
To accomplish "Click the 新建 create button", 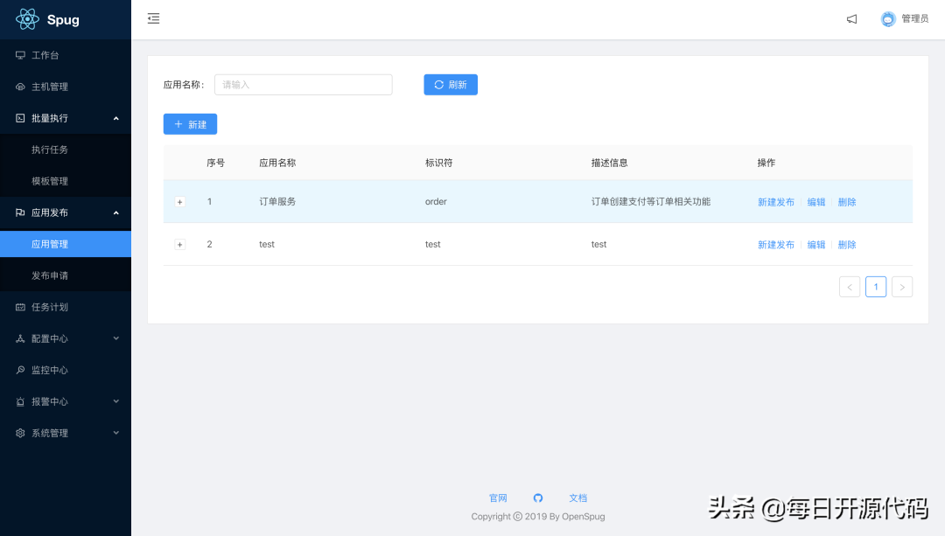I will [190, 124].
